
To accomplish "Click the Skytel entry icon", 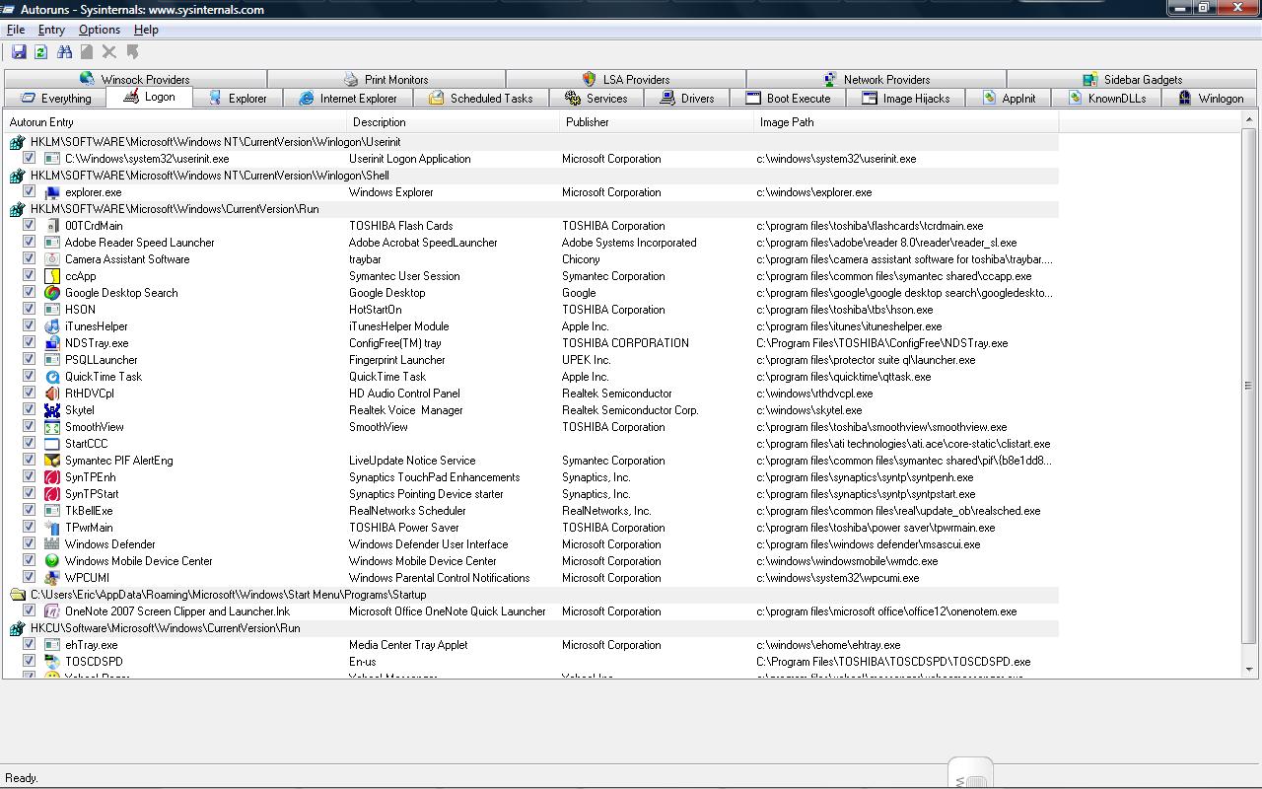I will click(52, 410).
